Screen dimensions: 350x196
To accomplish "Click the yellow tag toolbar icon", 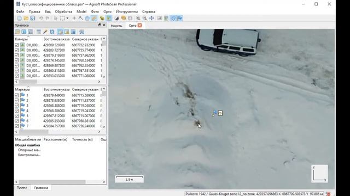I will click(x=102, y=18).
